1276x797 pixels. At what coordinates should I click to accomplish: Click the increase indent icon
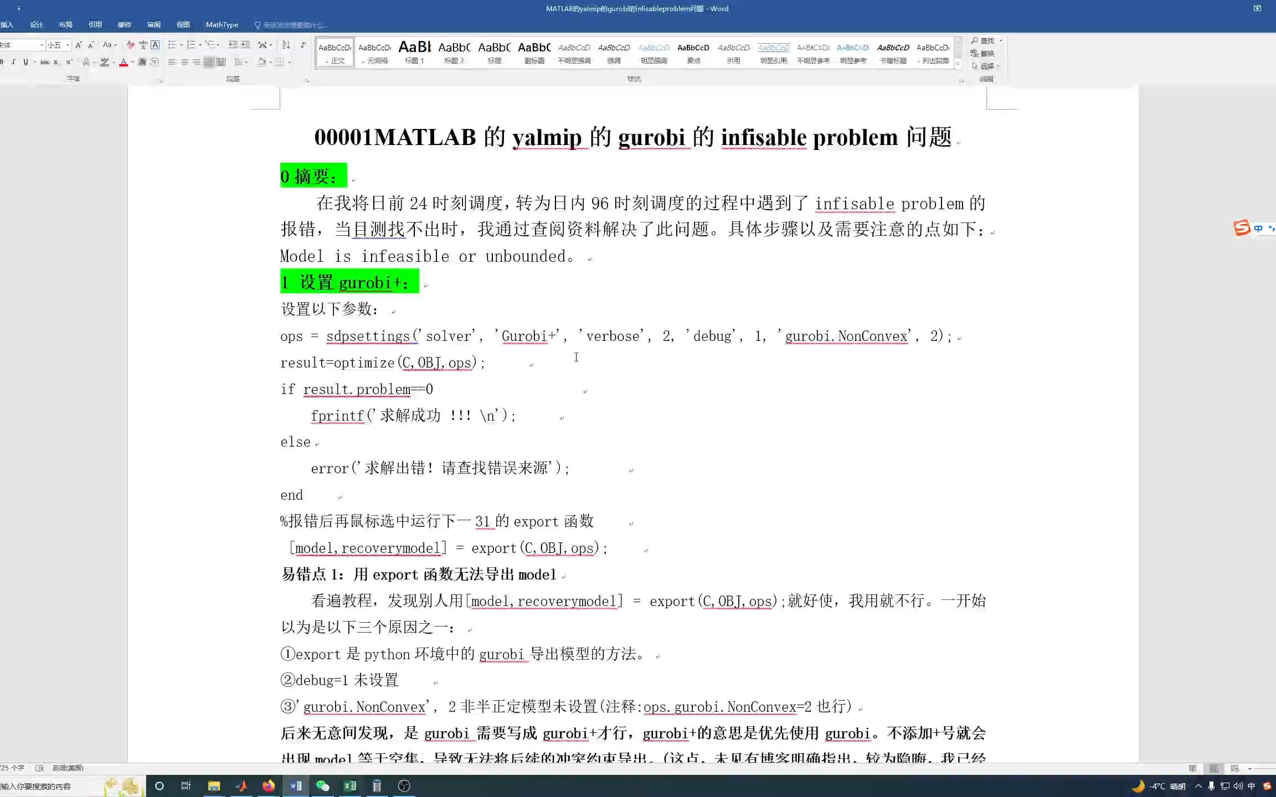pos(245,45)
